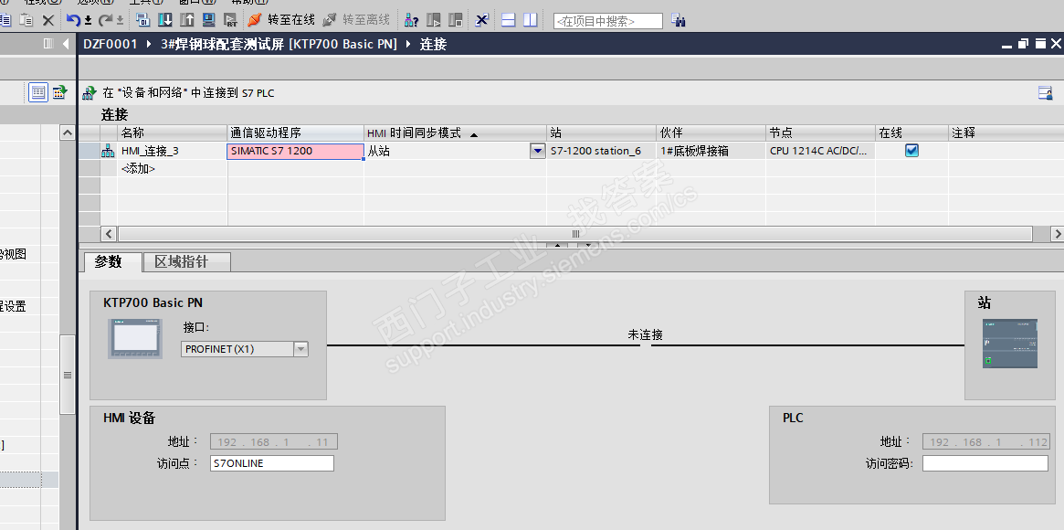This screenshot has width=1064, height=530.
Task: Click the 站 column header
Action: pyautogui.click(x=601, y=133)
